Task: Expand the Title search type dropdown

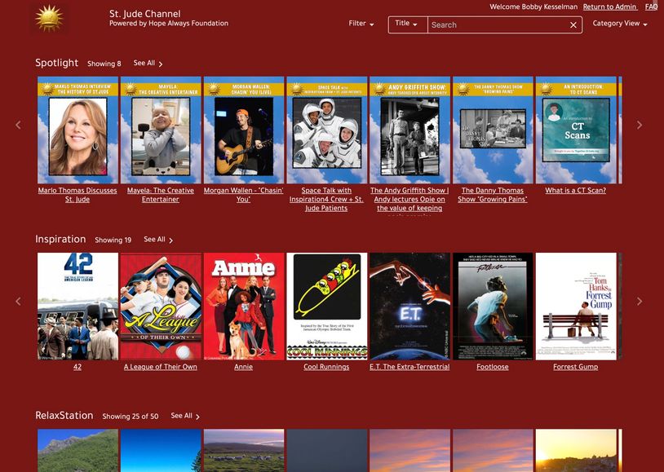Action: [406, 24]
